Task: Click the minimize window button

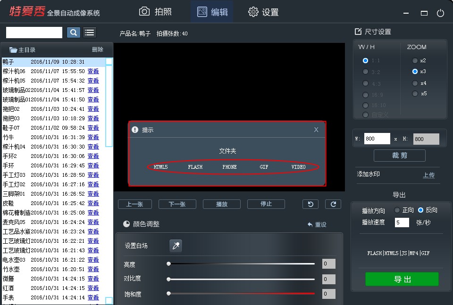Action: click(x=406, y=13)
